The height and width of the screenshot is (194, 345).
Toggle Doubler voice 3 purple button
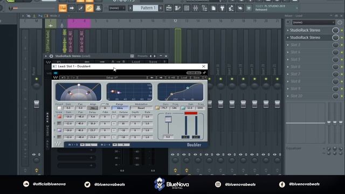(59, 130)
